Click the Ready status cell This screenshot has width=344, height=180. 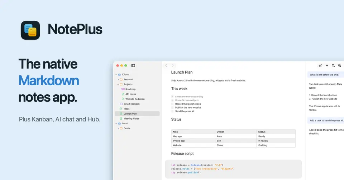[x=276, y=136]
